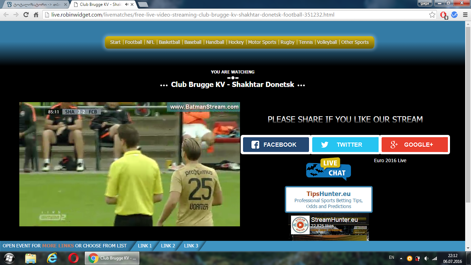This screenshot has height=265, width=471.
Task: Select Baseball in the sports menu
Action: pos(193,42)
